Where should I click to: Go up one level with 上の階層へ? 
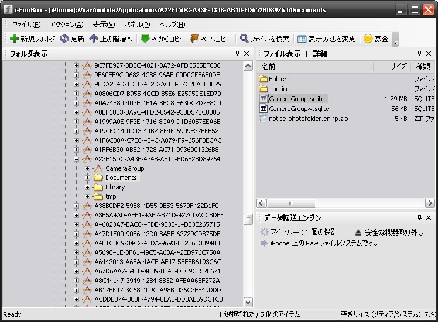111,39
